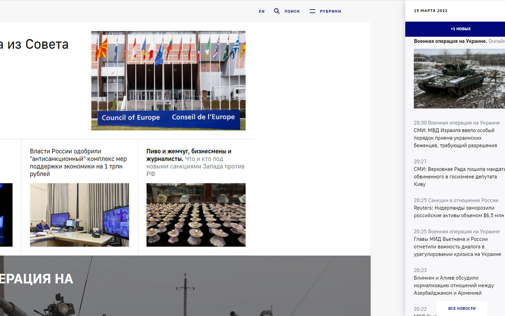Open the ВСЕ НОВОСТИ news list
505x316 pixels.
[x=462, y=308]
